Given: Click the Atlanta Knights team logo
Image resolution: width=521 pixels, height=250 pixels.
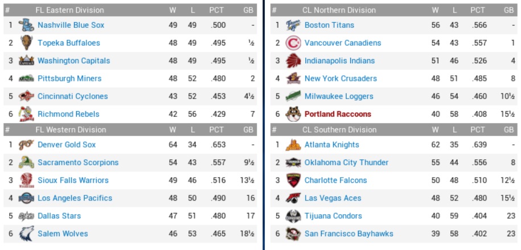Looking at the screenshot, I should click(293, 145).
